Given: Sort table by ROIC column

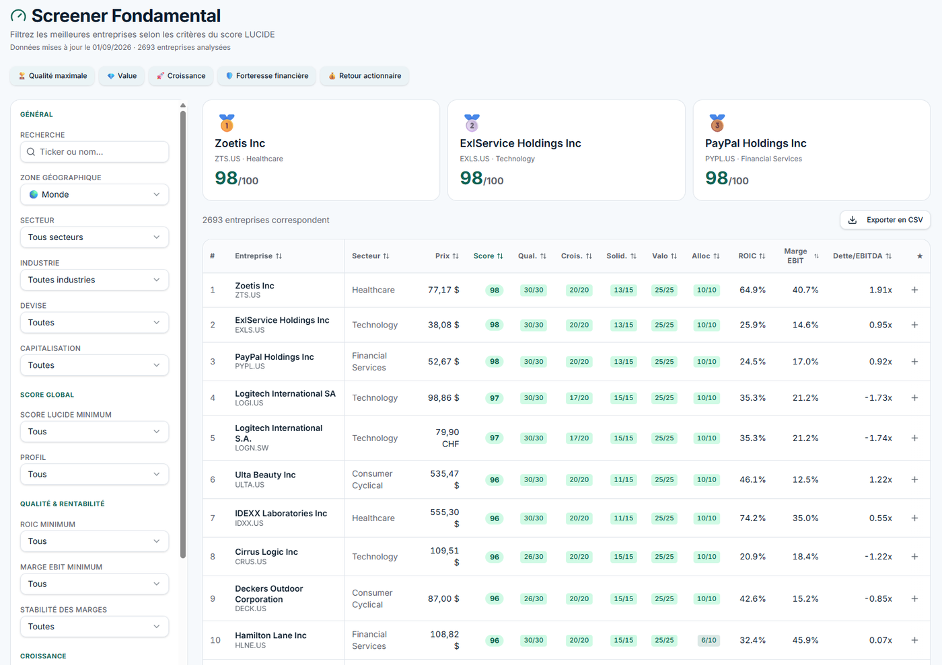Looking at the screenshot, I should click(752, 256).
